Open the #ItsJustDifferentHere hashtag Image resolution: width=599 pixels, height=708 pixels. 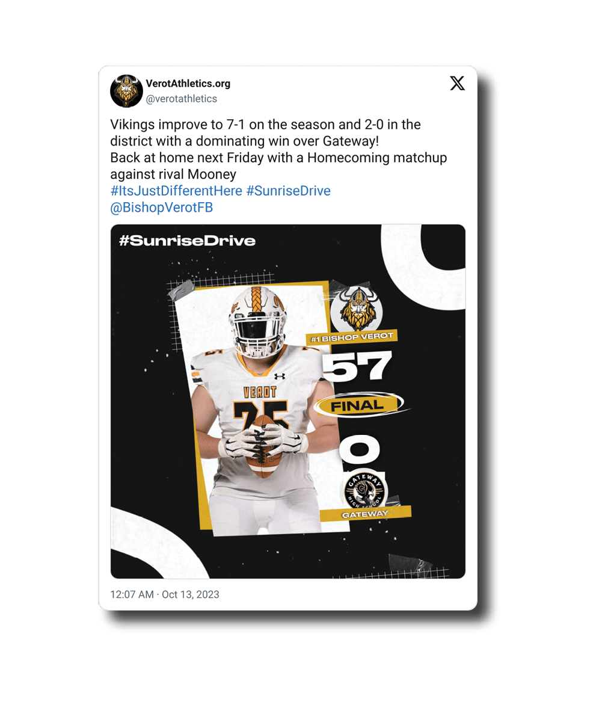click(x=176, y=191)
